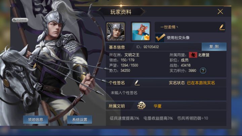Click the dragon emblem of 华夏 civilization
242x136 pixels.
(142, 106)
